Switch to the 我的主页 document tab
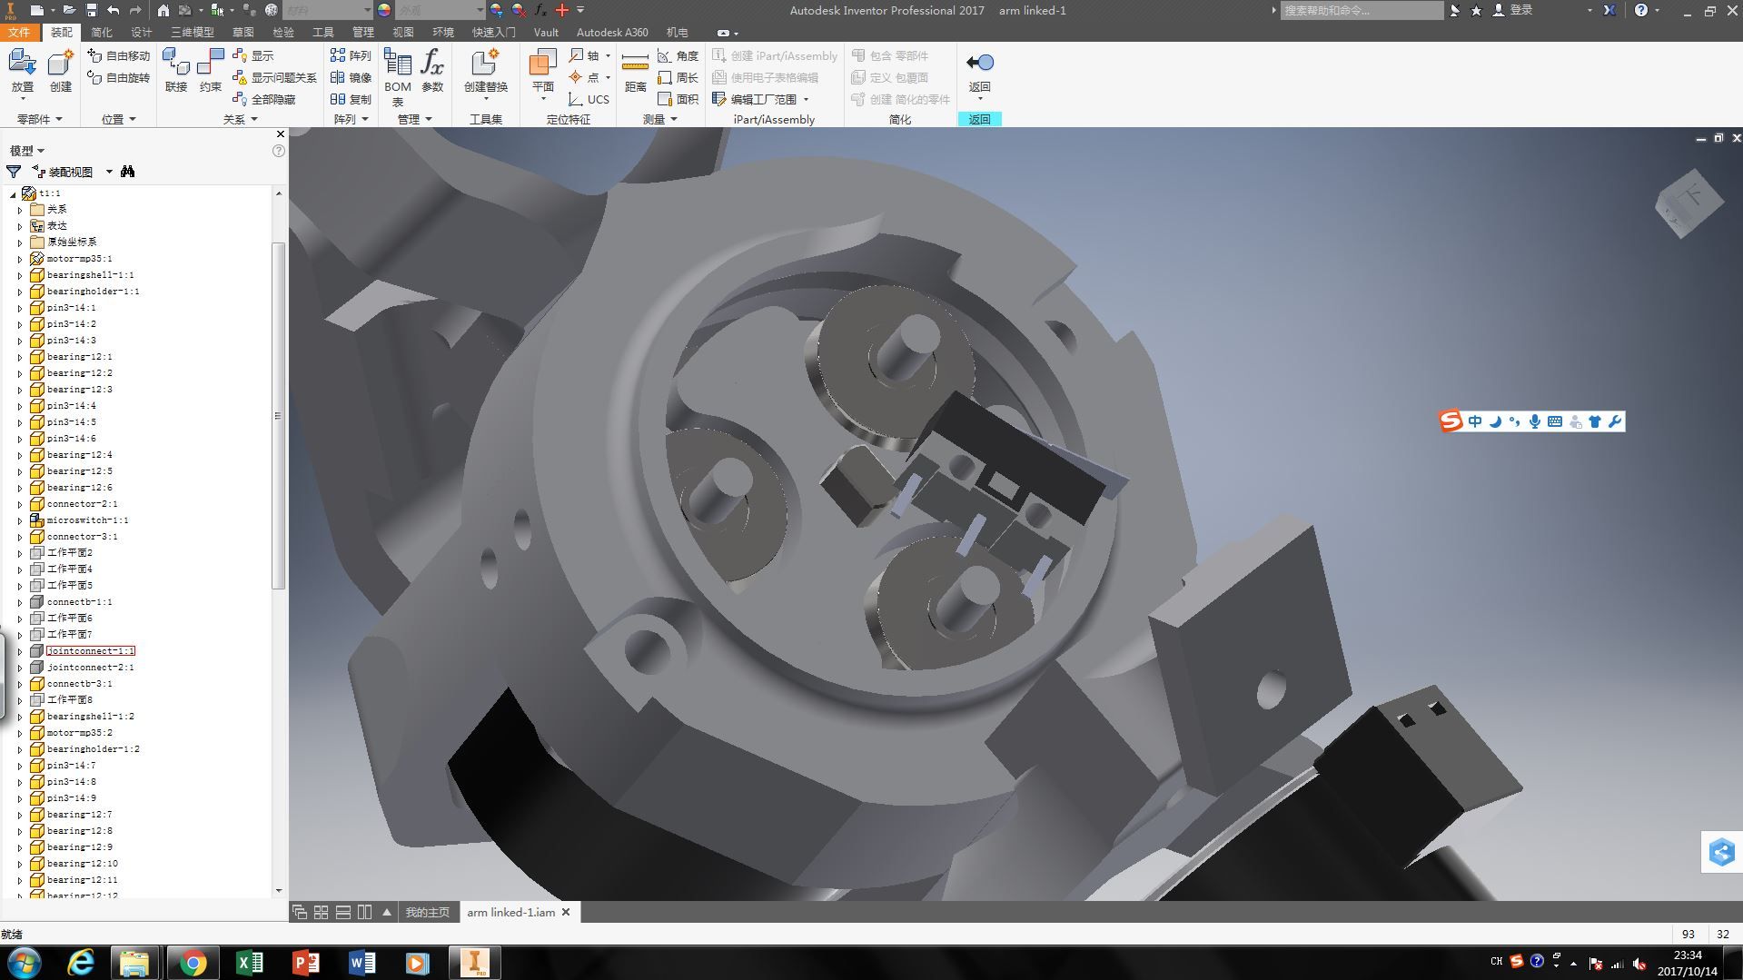 [x=427, y=912]
